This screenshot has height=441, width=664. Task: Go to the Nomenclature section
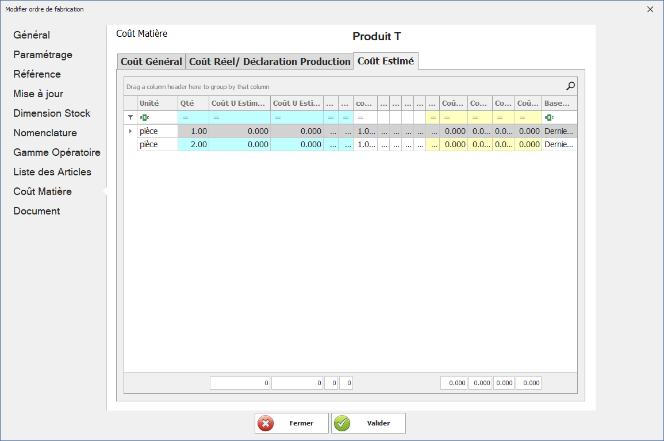coord(45,133)
